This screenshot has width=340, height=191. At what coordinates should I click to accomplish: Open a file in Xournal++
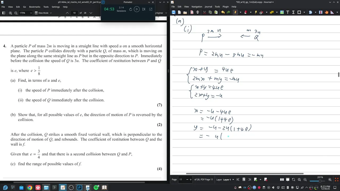pos(185,12)
